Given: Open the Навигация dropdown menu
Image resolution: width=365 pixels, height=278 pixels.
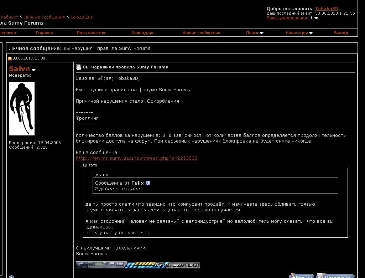Looking at the screenshot, I should click(x=299, y=33).
